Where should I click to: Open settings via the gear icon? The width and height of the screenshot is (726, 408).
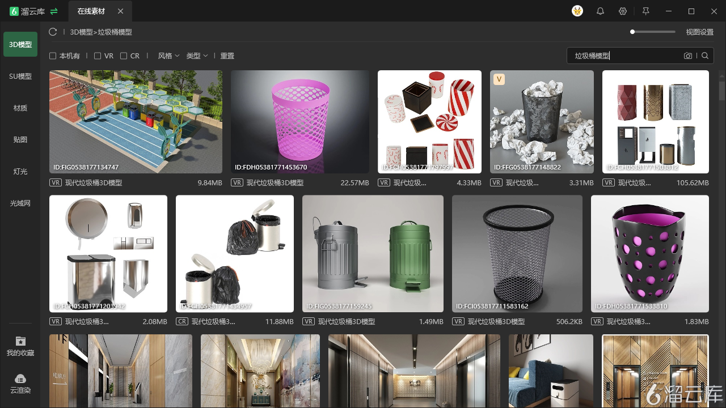point(623,11)
